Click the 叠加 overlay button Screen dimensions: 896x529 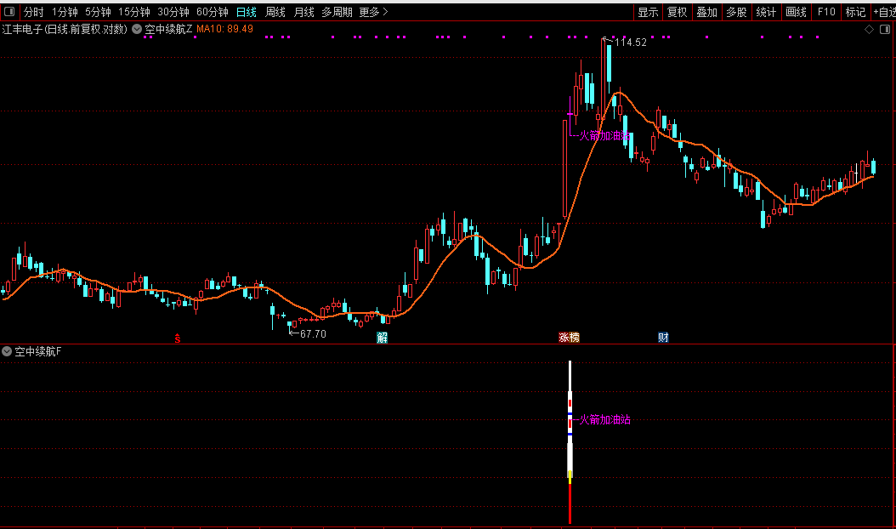(x=707, y=12)
